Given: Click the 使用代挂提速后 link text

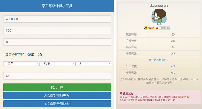Looking at the screenshot, I should click(159, 60).
